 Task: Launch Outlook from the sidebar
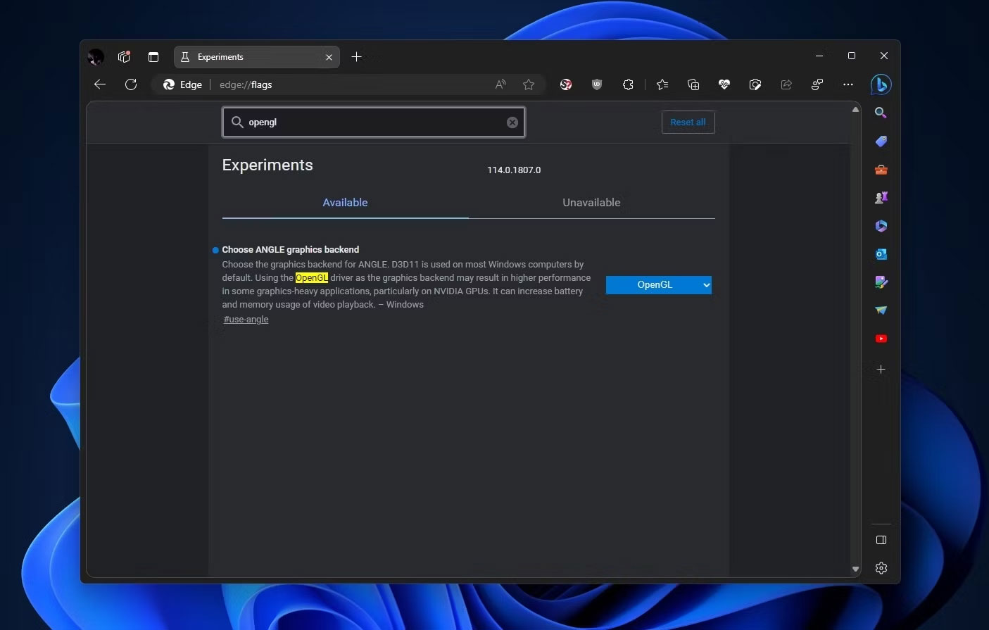[881, 254]
